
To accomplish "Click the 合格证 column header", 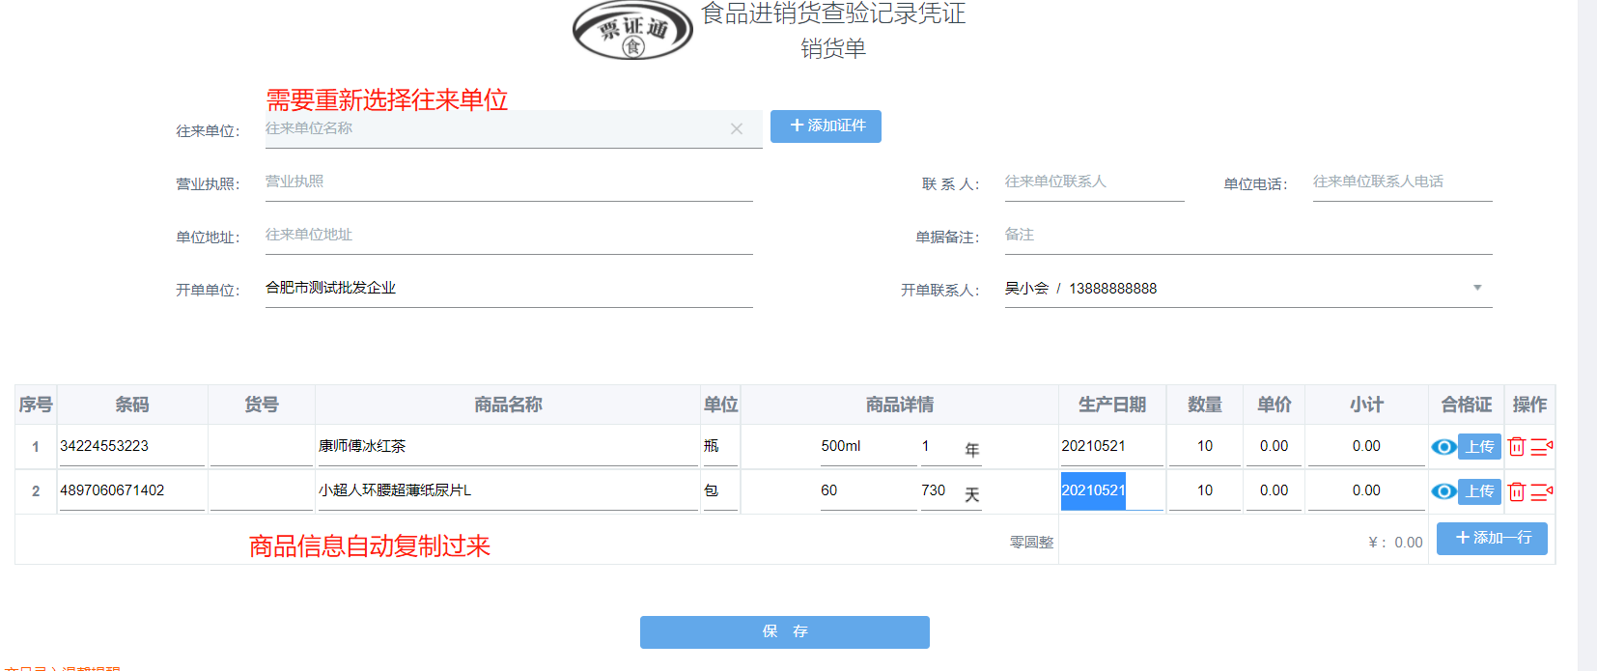I will tap(1466, 405).
